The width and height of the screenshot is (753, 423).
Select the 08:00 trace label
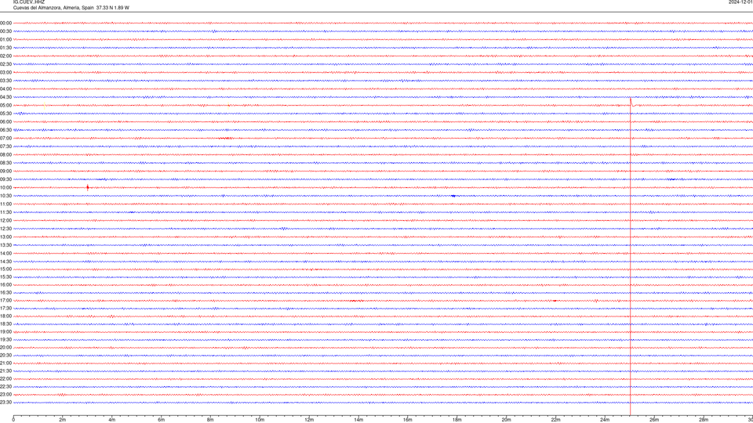[x=5, y=155]
